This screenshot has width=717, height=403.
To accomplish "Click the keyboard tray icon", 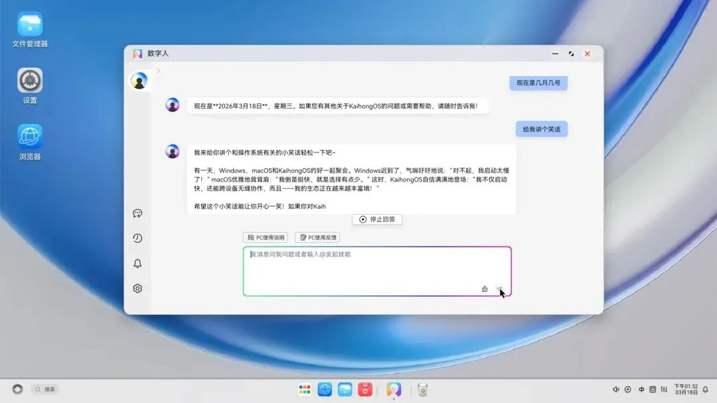I will click(x=653, y=389).
